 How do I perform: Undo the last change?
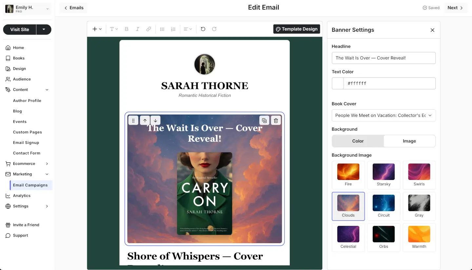point(203,29)
